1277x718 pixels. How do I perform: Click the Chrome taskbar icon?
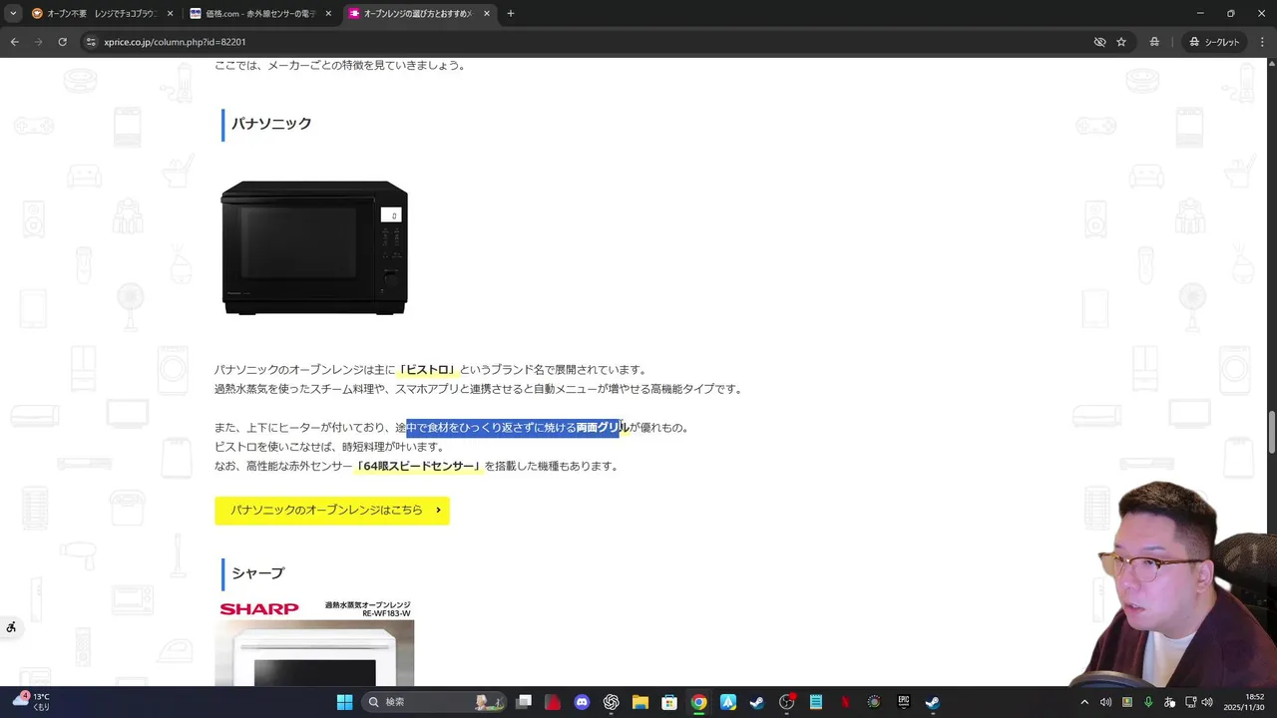coord(699,702)
